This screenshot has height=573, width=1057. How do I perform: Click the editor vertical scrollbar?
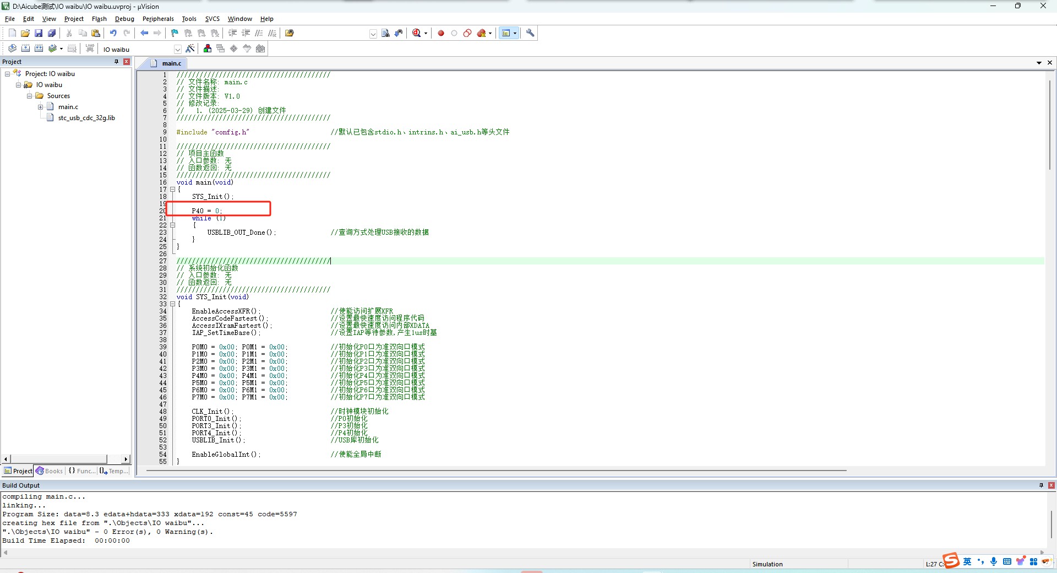point(1050,125)
